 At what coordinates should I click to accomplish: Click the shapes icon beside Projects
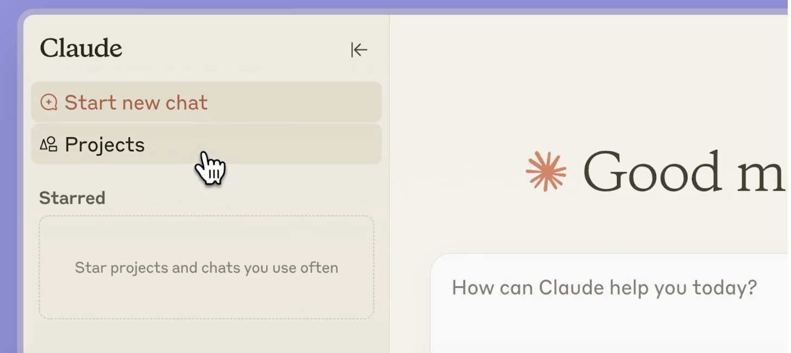48,144
